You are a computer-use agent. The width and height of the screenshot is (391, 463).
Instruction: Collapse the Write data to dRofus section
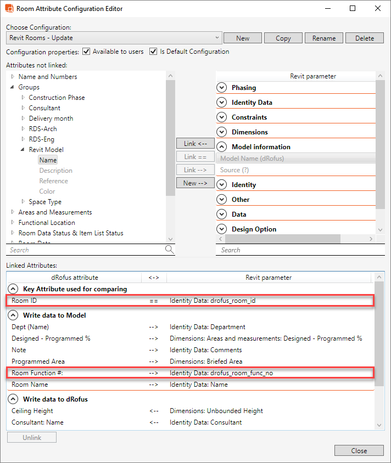click(13, 399)
